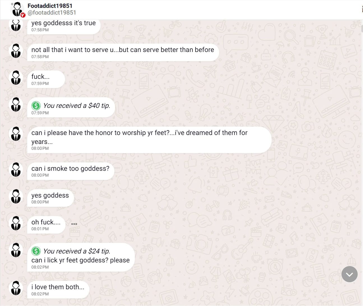Open Footaddict19851 profile avatar in header
Viewport: 363px width, 306px height.
click(x=17, y=9)
